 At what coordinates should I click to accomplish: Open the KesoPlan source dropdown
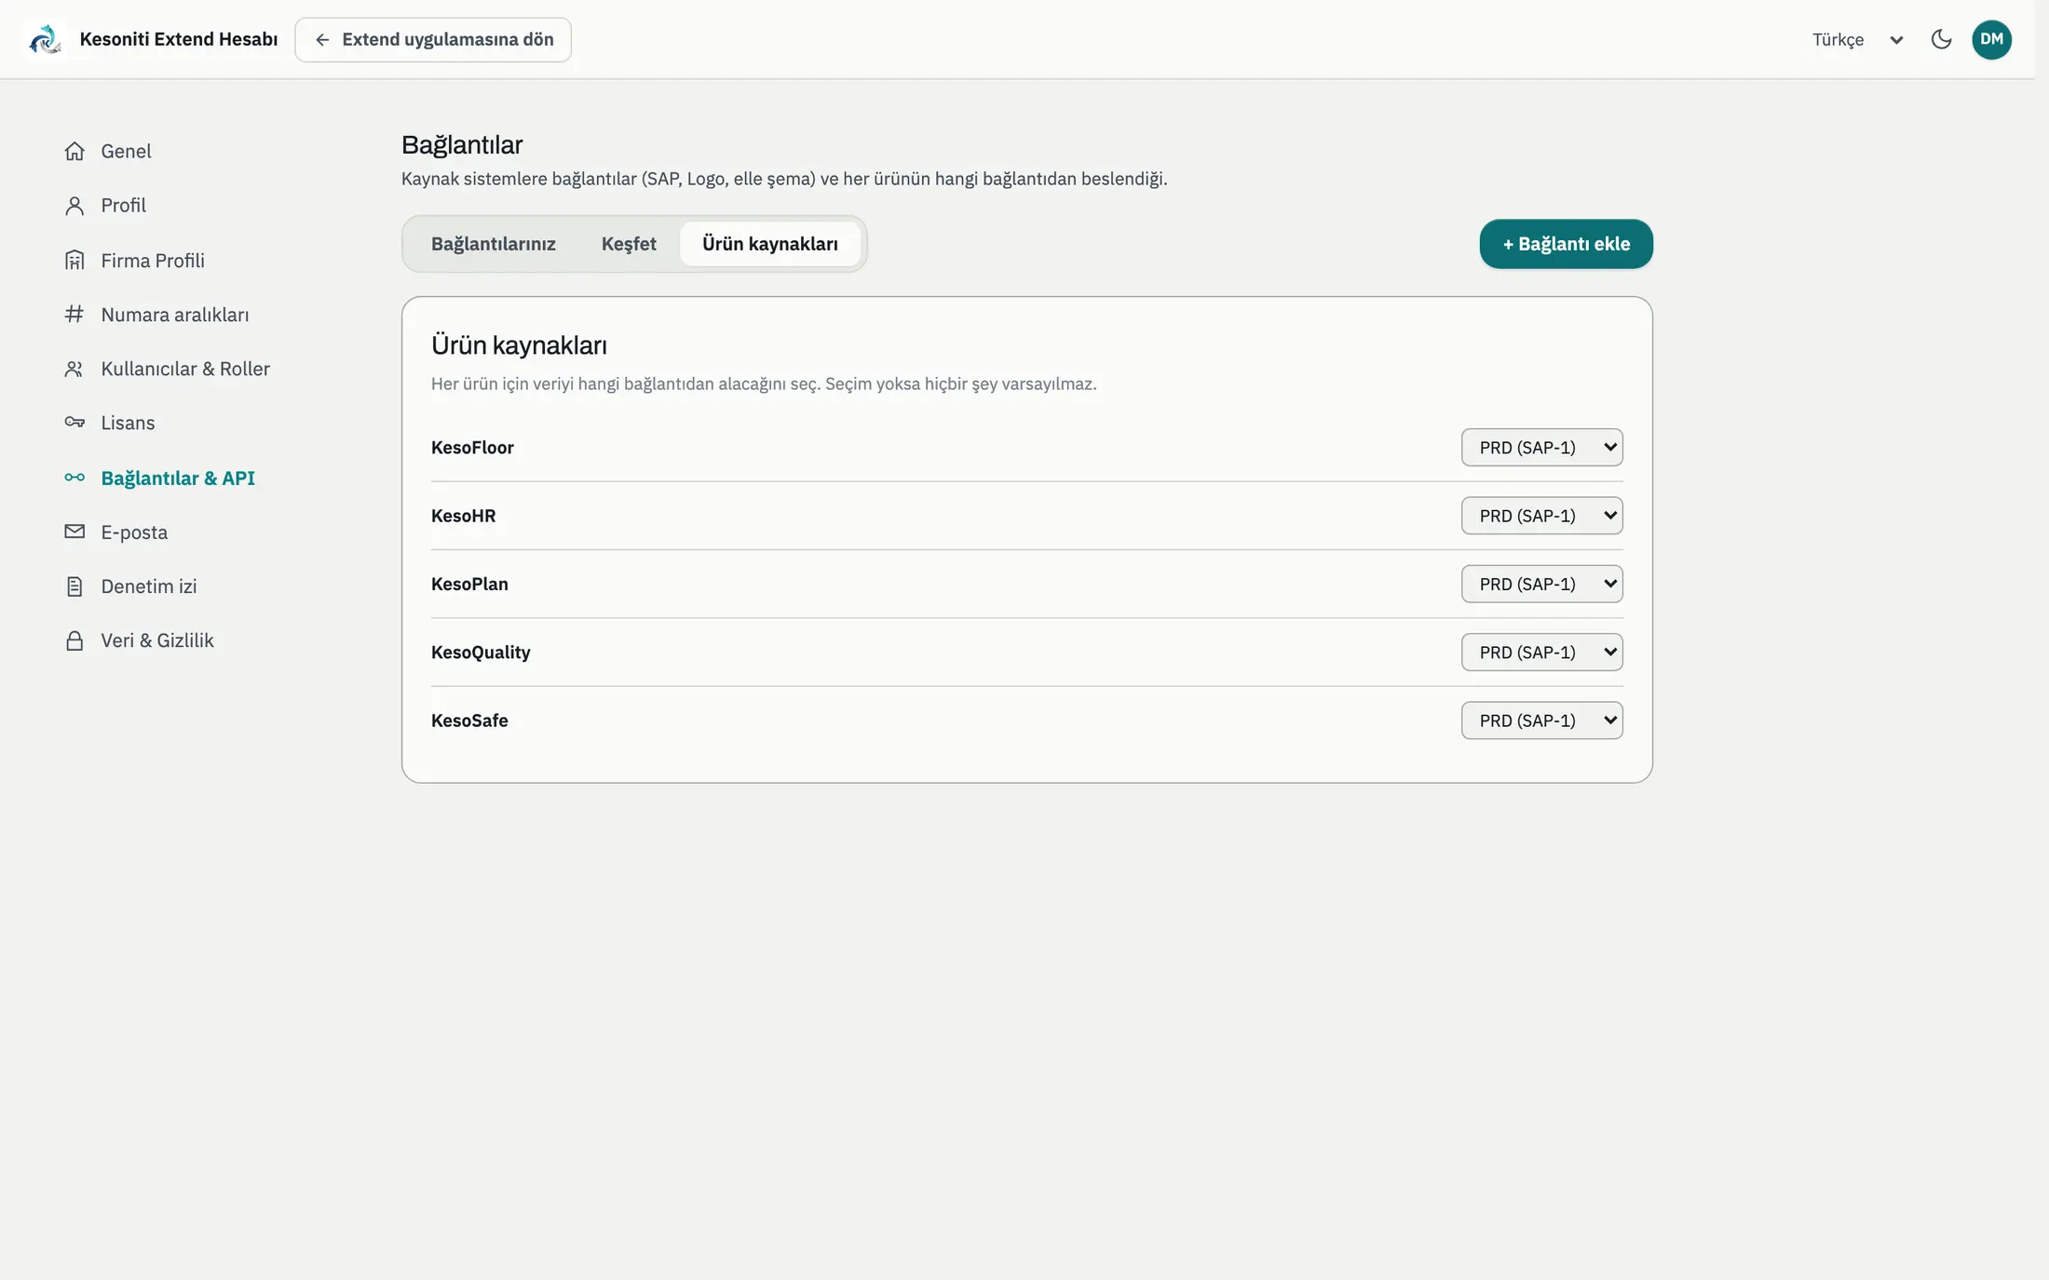(x=1541, y=584)
